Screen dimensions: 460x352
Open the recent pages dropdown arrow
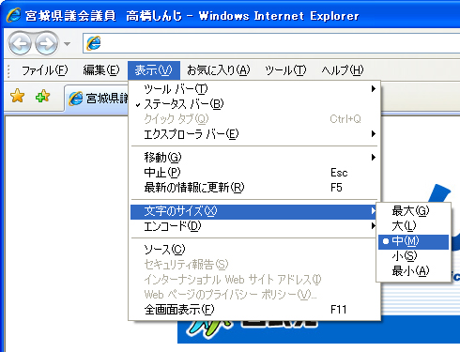tap(67, 44)
